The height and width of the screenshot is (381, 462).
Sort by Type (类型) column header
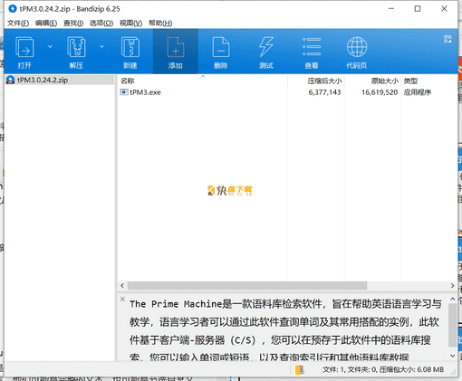410,81
